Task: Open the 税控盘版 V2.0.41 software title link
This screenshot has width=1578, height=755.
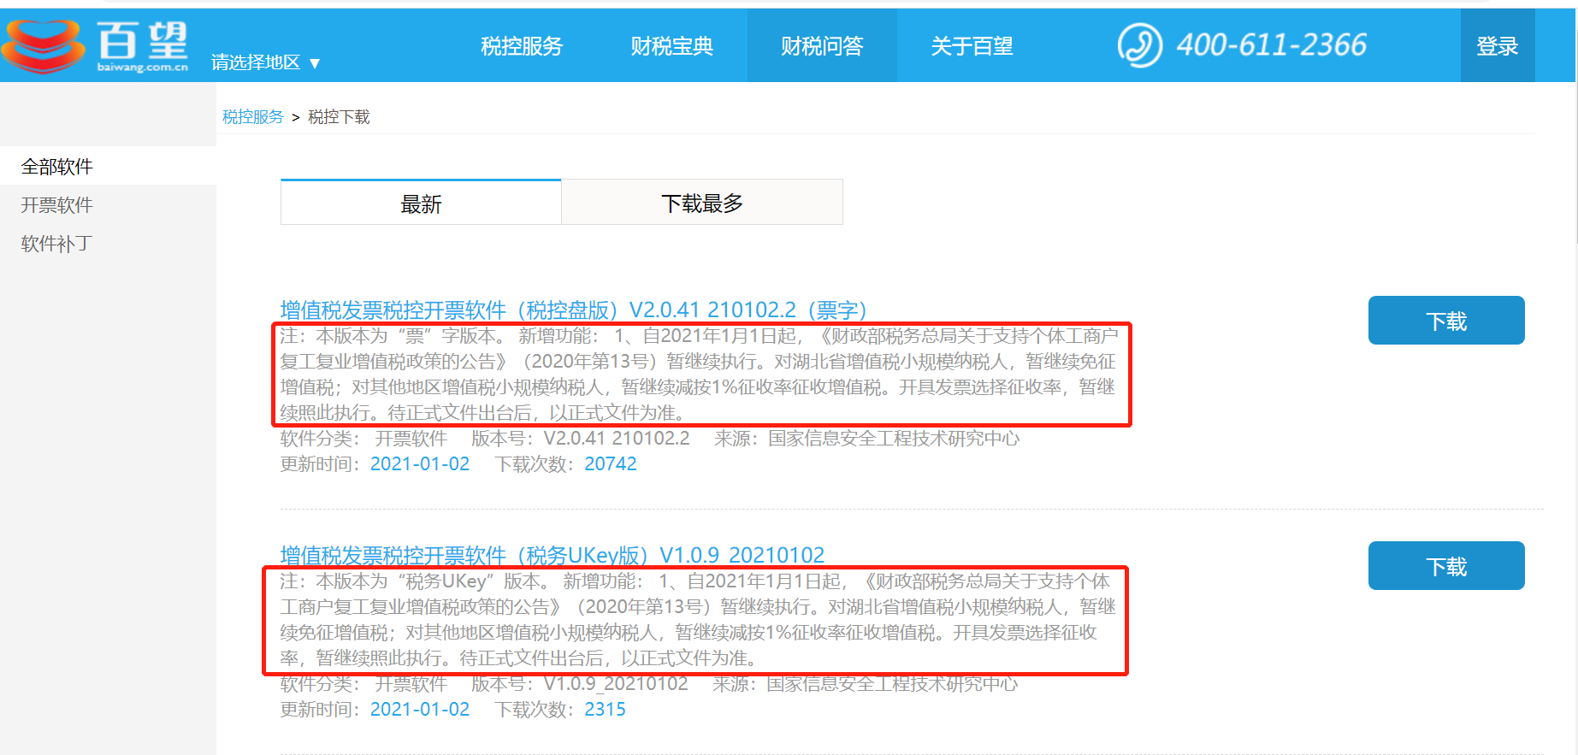Action: pyautogui.click(x=573, y=310)
